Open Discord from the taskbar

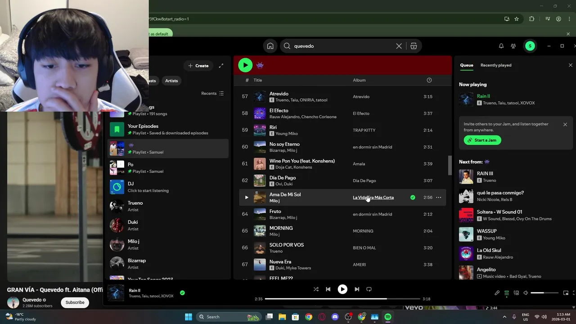click(x=335, y=317)
